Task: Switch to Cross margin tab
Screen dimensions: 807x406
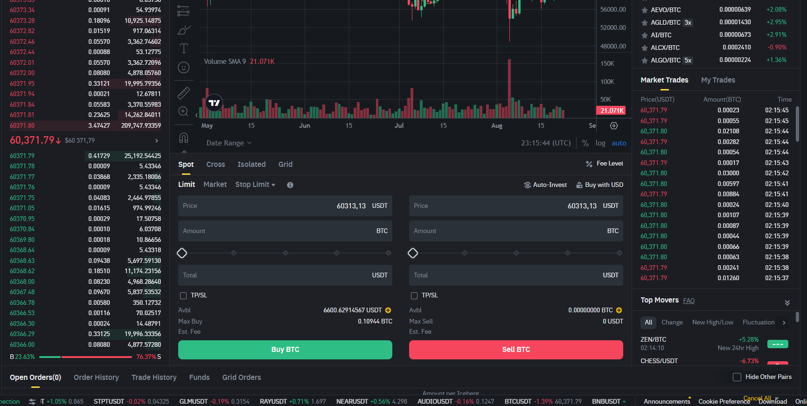Action: [x=216, y=165]
